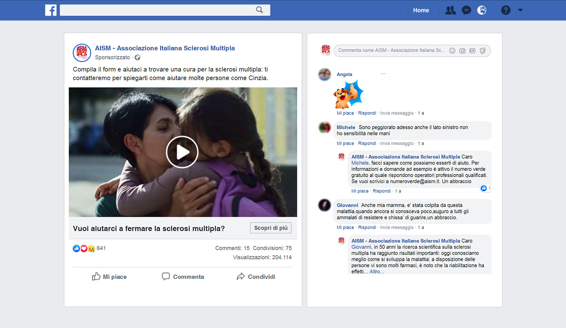Viewport: 566px width, 328px height.
Task: Open Michele's profile name in comment
Action: (x=346, y=127)
